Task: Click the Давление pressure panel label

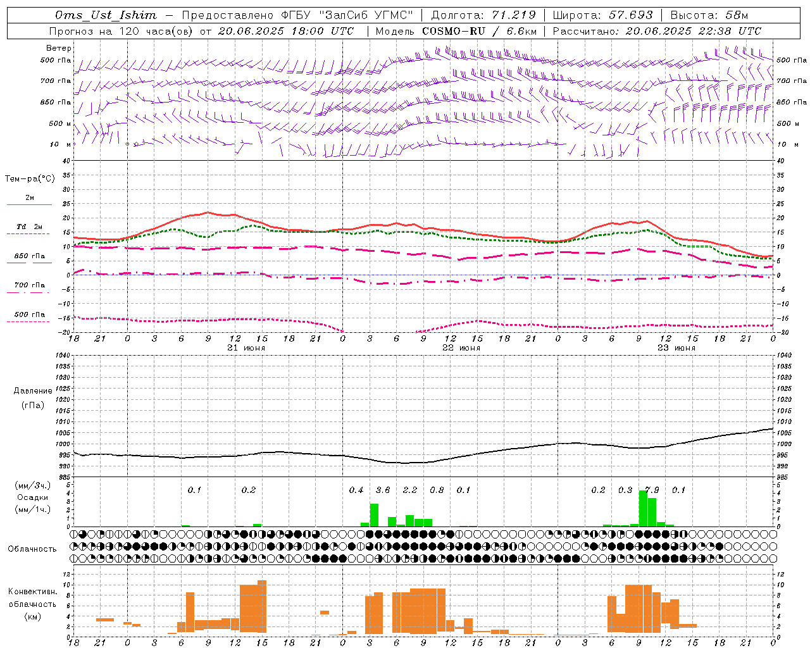Action: point(33,391)
